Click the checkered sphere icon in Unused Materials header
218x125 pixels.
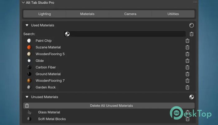192,97
